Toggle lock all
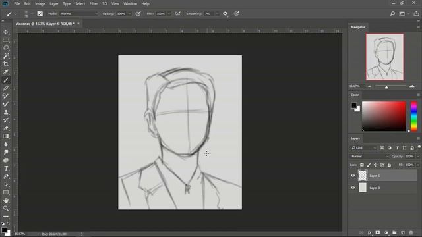422x237 pixels. [389, 165]
